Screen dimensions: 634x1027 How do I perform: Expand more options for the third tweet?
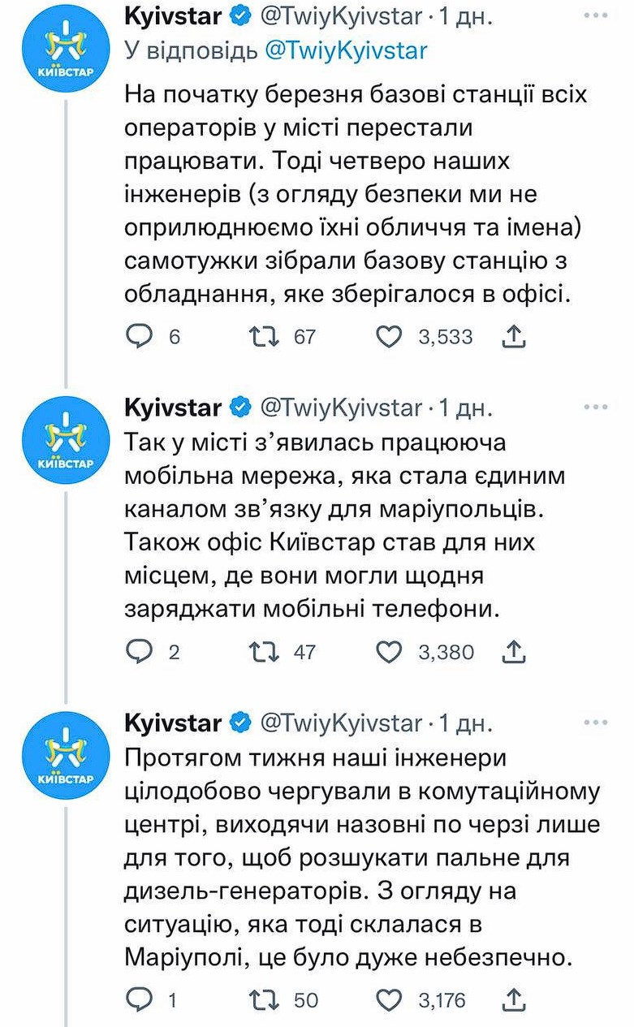coord(596,722)
